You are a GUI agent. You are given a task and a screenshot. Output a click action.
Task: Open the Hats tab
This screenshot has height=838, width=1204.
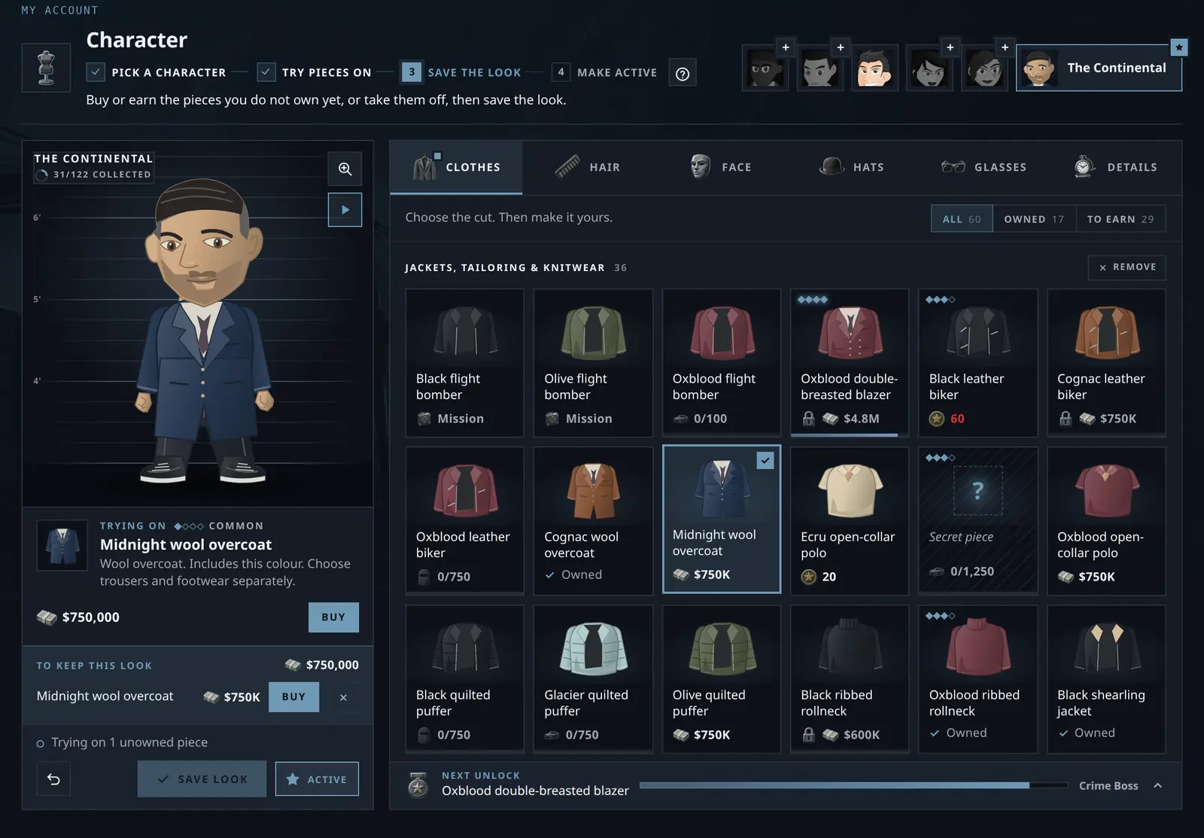[851, 167]
